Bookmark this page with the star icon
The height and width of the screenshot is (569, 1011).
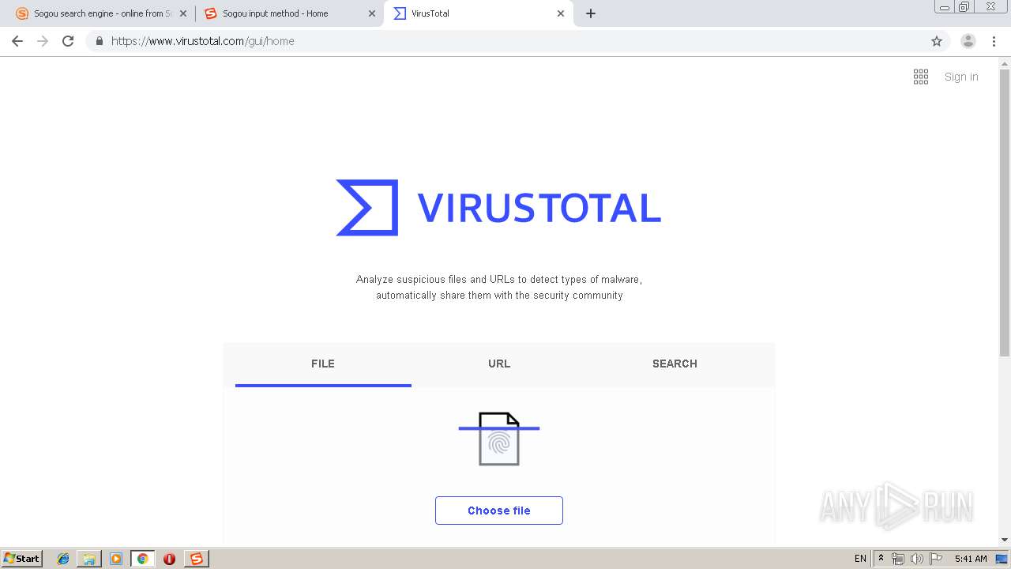pyautogui.click(x=937, y=41)
